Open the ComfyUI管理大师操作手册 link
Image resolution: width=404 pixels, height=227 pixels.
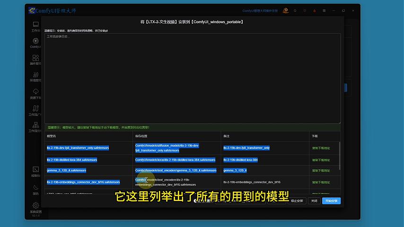tap(260, 11)
